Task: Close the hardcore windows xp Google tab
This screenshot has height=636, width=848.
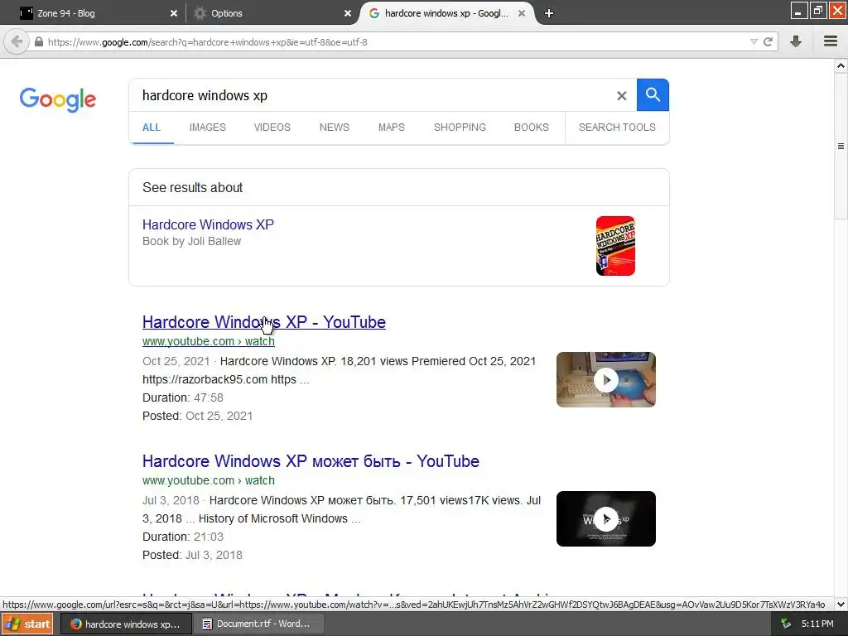Action: [x=522, y=13]
